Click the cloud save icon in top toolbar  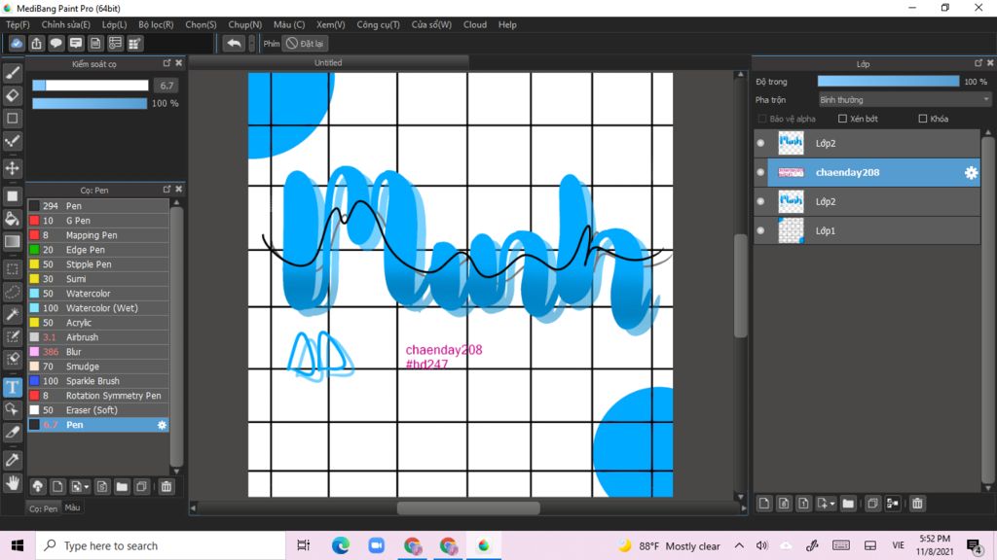[17, 43]
